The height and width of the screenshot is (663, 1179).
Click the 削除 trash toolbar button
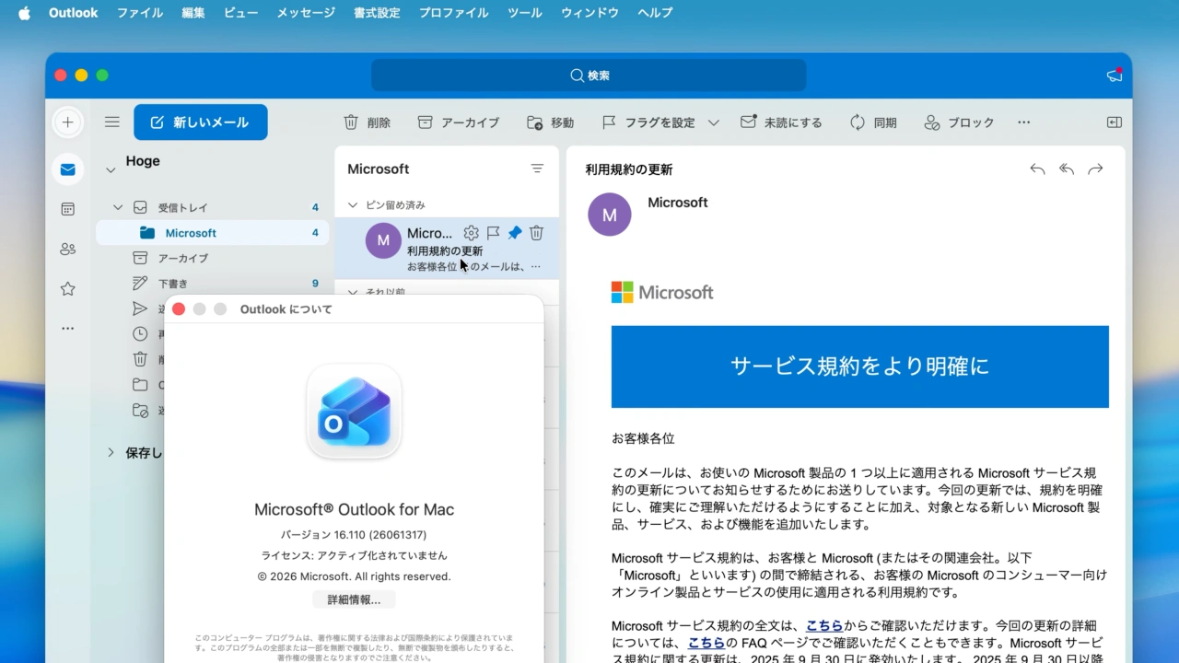click(367, 122)
